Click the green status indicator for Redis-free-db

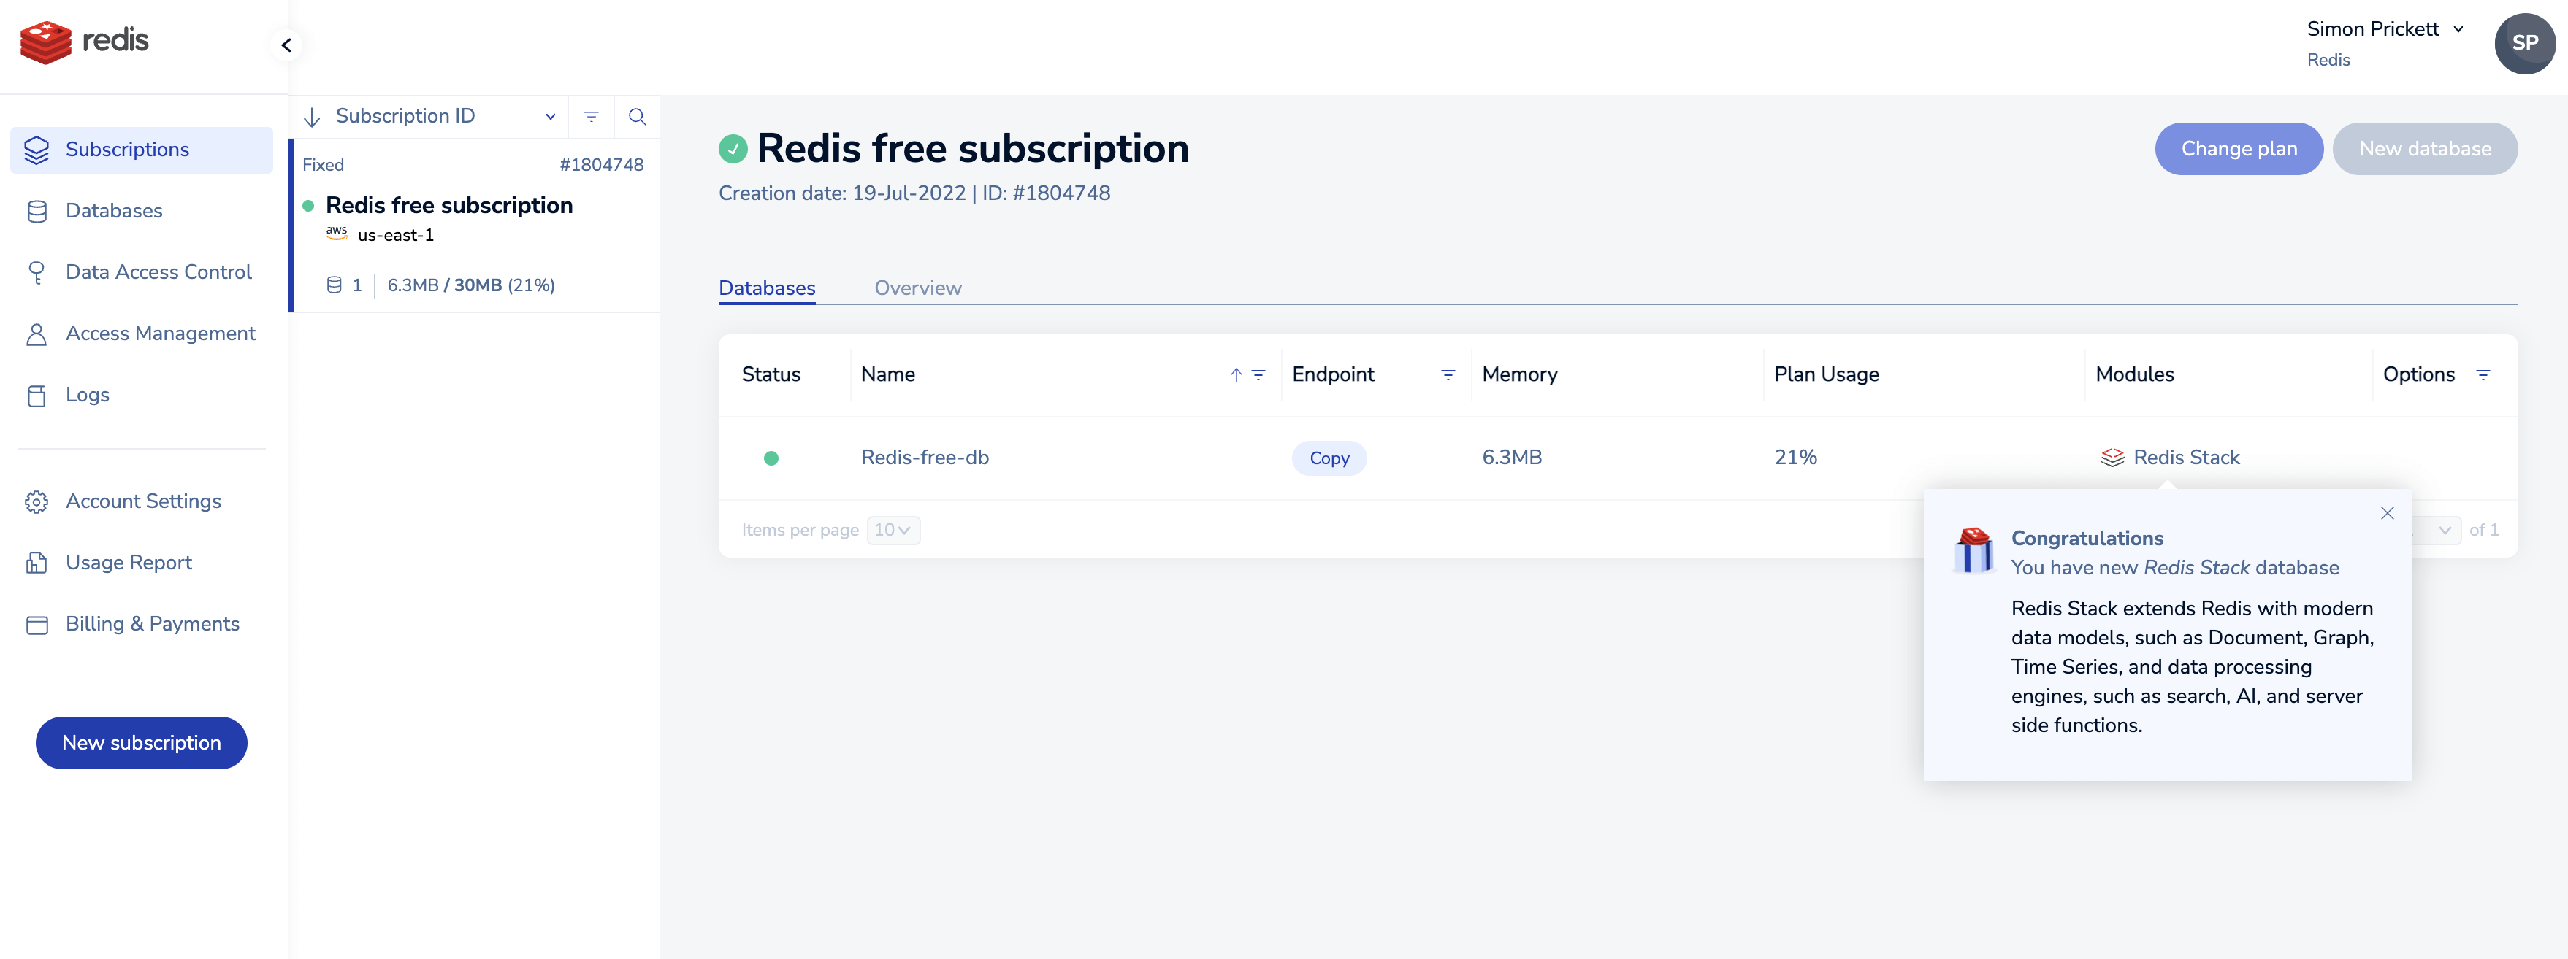point(771,457)
